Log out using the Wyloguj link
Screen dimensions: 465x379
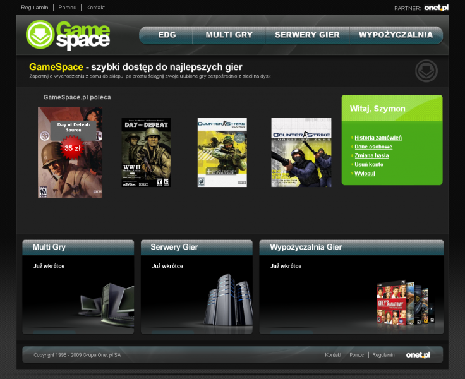tap(365, 173)
